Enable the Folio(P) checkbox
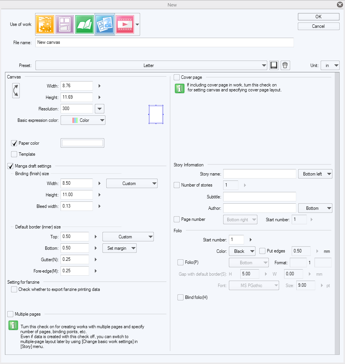The image size is (345, 364). [x=180, y=262]
